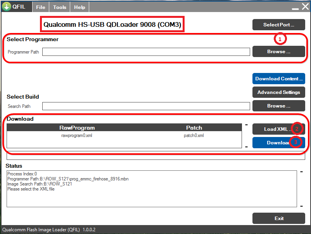Image resolution: width=311 pixels, height=234 pixels.
Task: Click the QFIL green download logo icon
Action: click(7, 7)
